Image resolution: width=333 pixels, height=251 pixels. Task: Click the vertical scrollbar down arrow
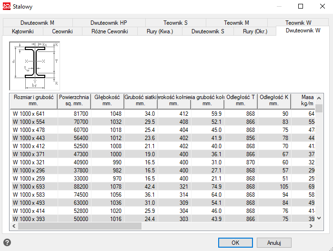319,219
